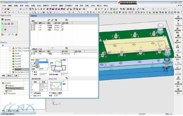Viewport: 183px width, 116px height.
Task: Expand the Spring-Spacer Unit tree node
Action: (10, 72)
